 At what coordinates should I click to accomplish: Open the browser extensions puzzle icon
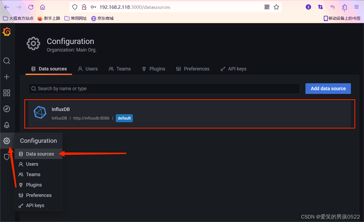point(344,7)
